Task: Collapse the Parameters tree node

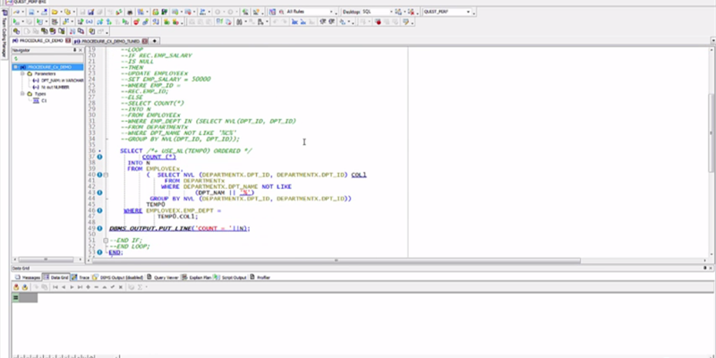Action: (x=22, y=73)
